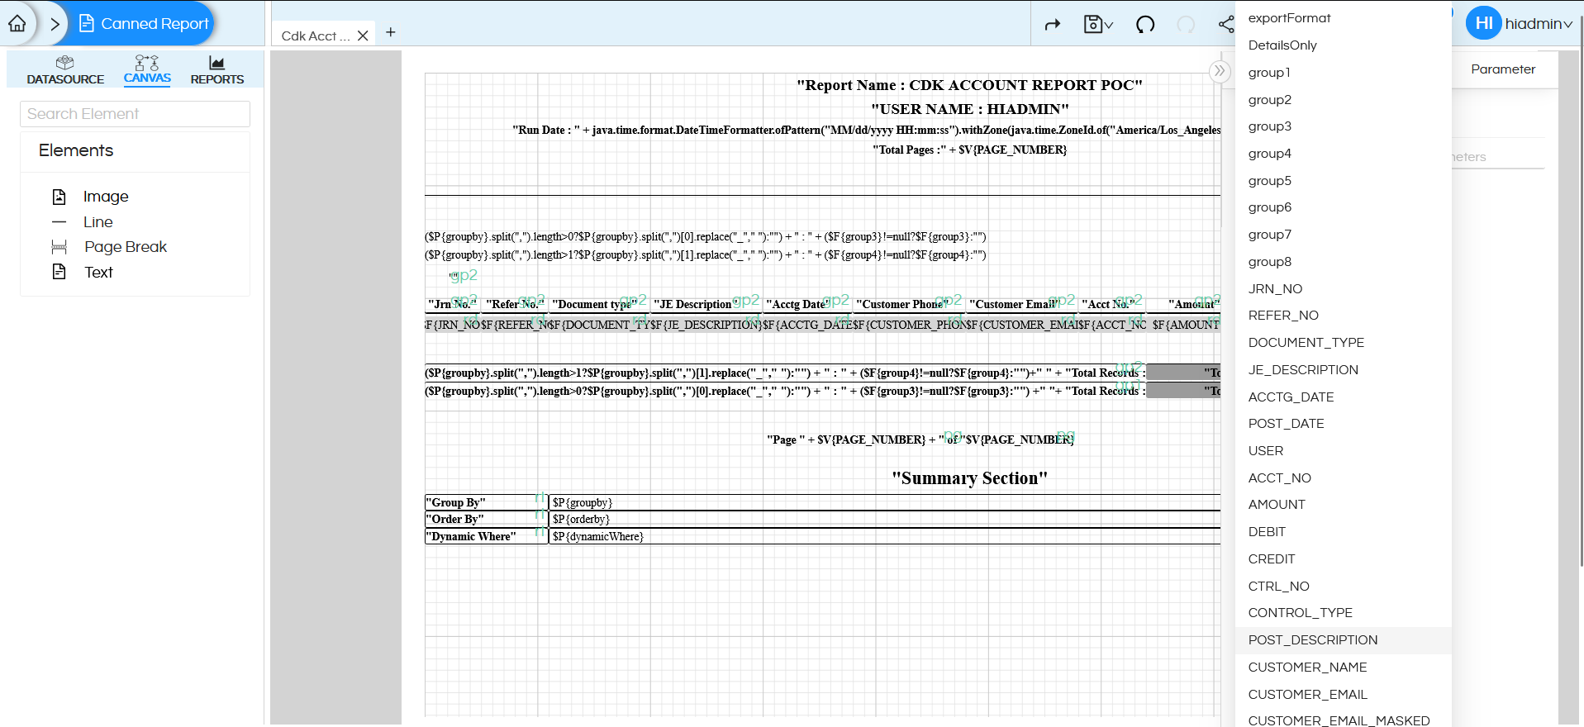Screen dimensions: 1584x727
Task: Select the $P{orderby} summary cell
Action: pos(884,520)
